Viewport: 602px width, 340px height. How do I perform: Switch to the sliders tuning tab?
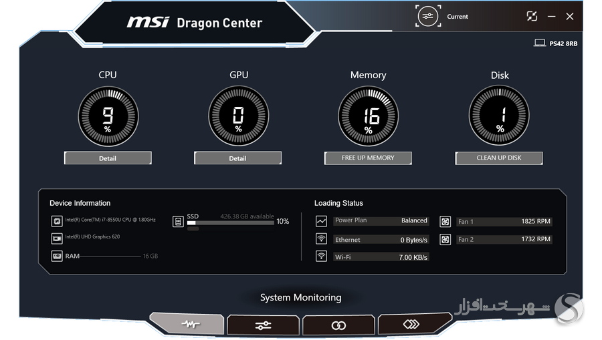pyautogui.click(x=263, y=325)
